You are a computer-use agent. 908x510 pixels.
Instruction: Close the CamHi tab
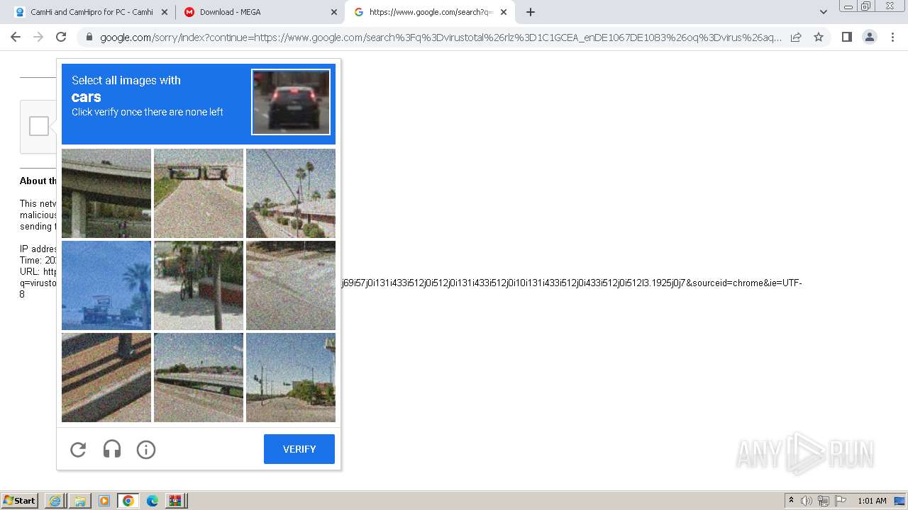(x=165, y=12)
